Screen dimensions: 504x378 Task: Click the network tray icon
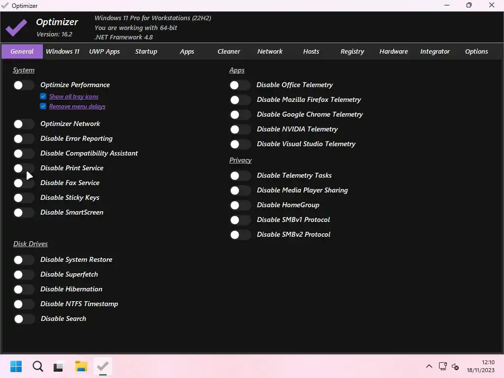click(442, 366)
